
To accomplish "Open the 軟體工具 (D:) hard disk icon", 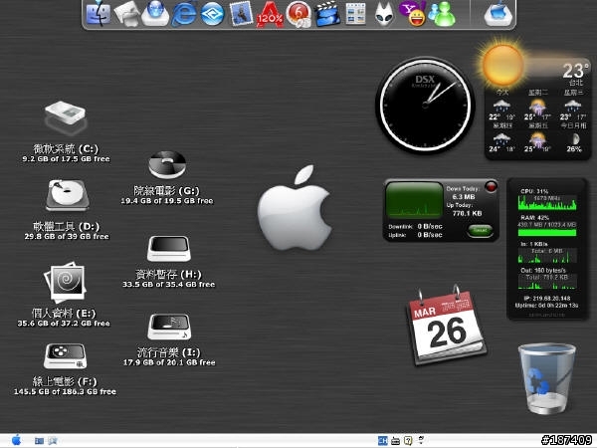I will click(68, 195).
